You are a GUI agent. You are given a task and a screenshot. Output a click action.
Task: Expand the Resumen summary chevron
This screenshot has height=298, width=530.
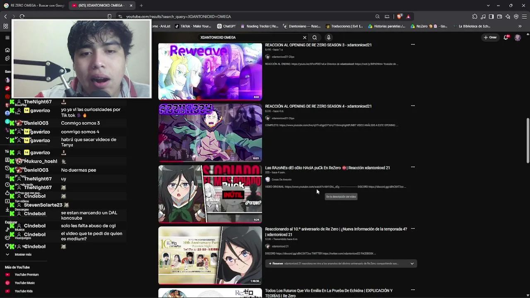pos(412,264)
